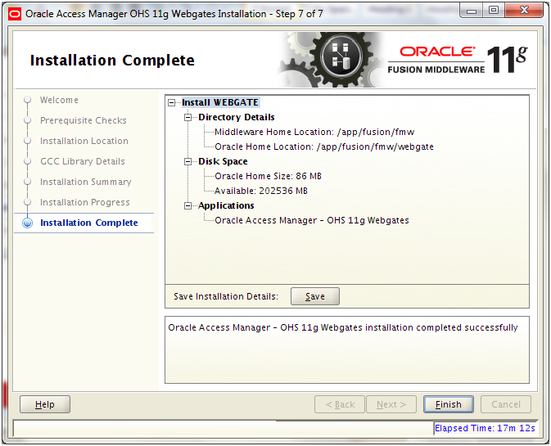Select the Disk Space tree label
Screen dimensions: 551x446
click(223, 161)
